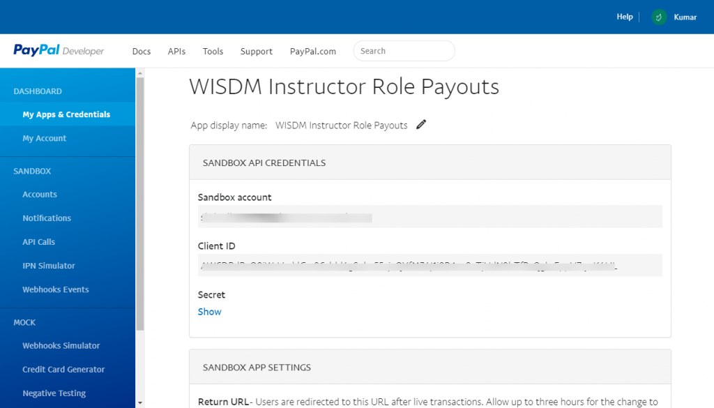
Task: Open the APIs menu
Action: (x=176, y=52)
